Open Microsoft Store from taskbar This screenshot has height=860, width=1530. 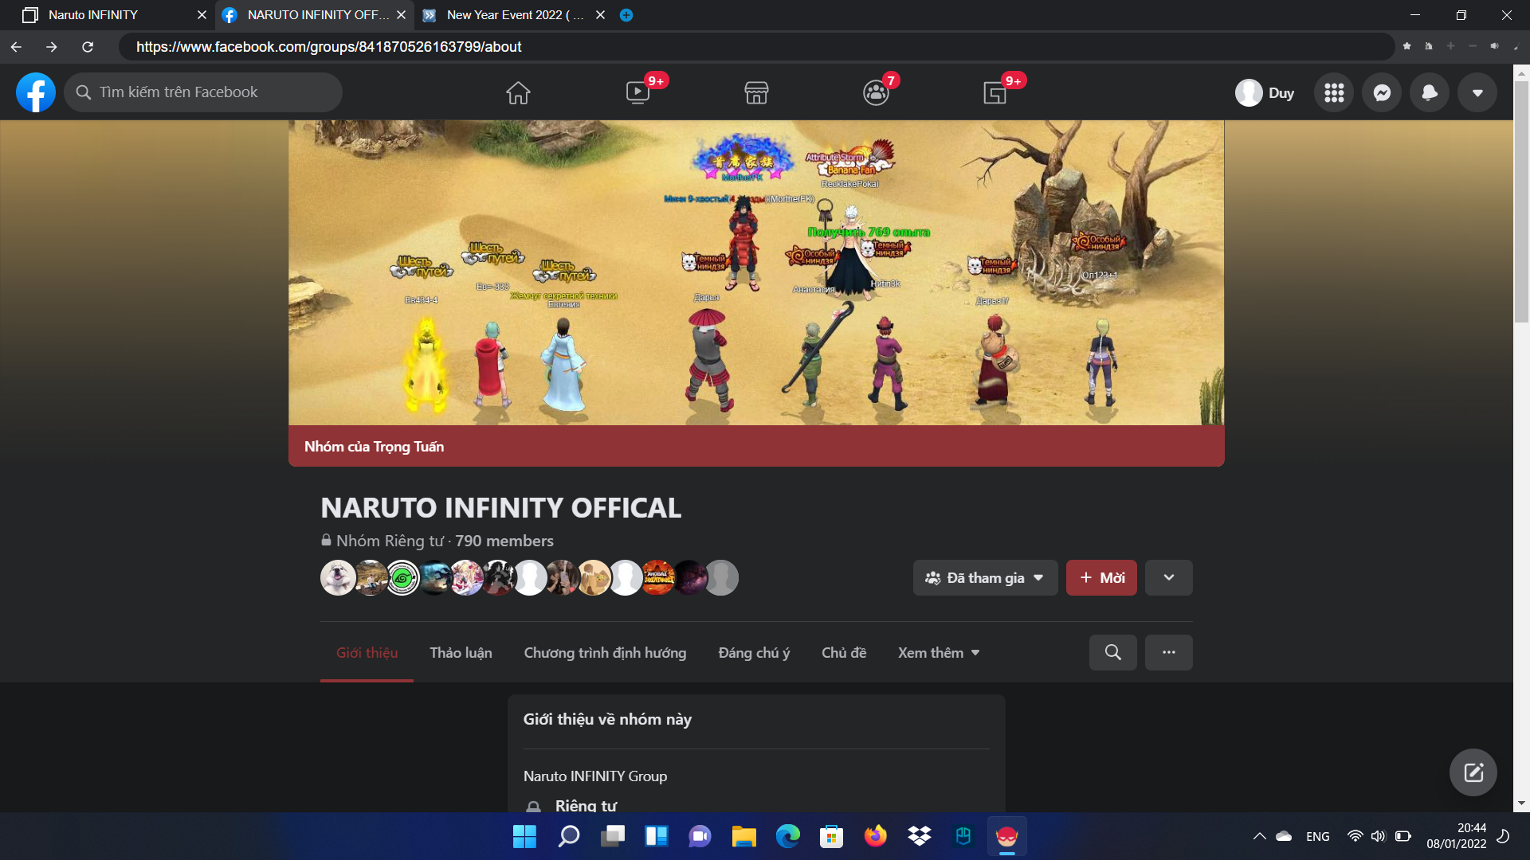click(x=831, y=836)
